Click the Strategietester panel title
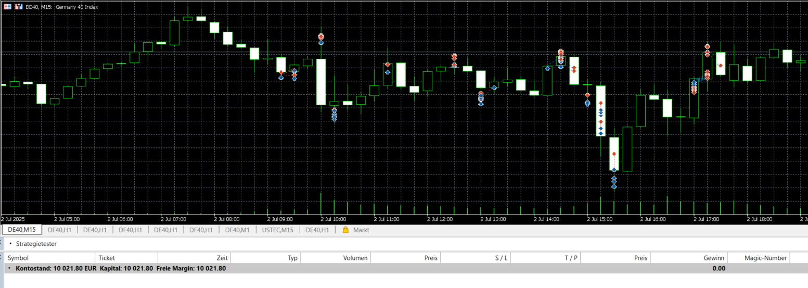Image resolution: width=808 pixels, height=288 pixels. pos(36,244)
